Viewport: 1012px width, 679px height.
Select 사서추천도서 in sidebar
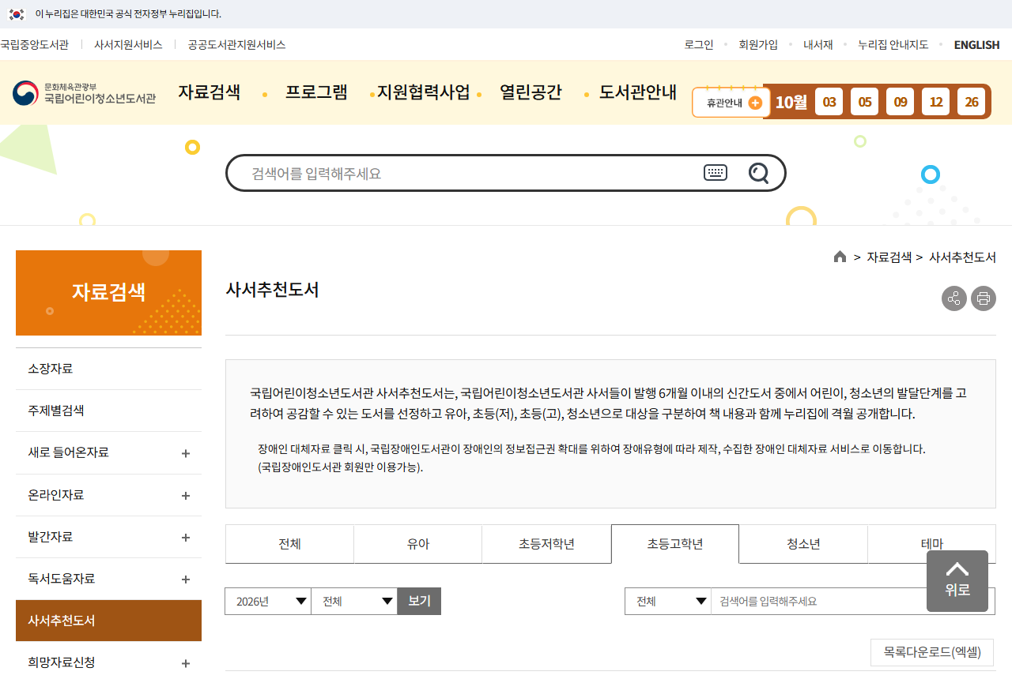108,621
